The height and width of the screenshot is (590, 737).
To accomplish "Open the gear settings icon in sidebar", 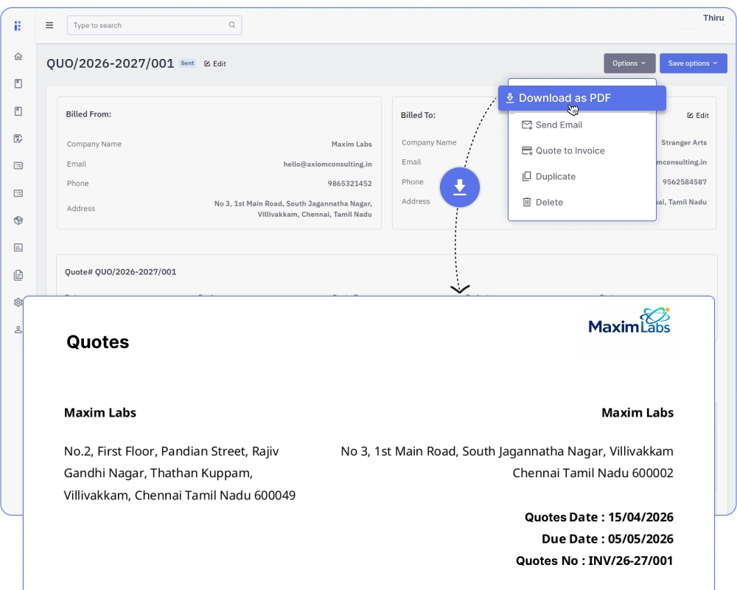I will [18, 302].
